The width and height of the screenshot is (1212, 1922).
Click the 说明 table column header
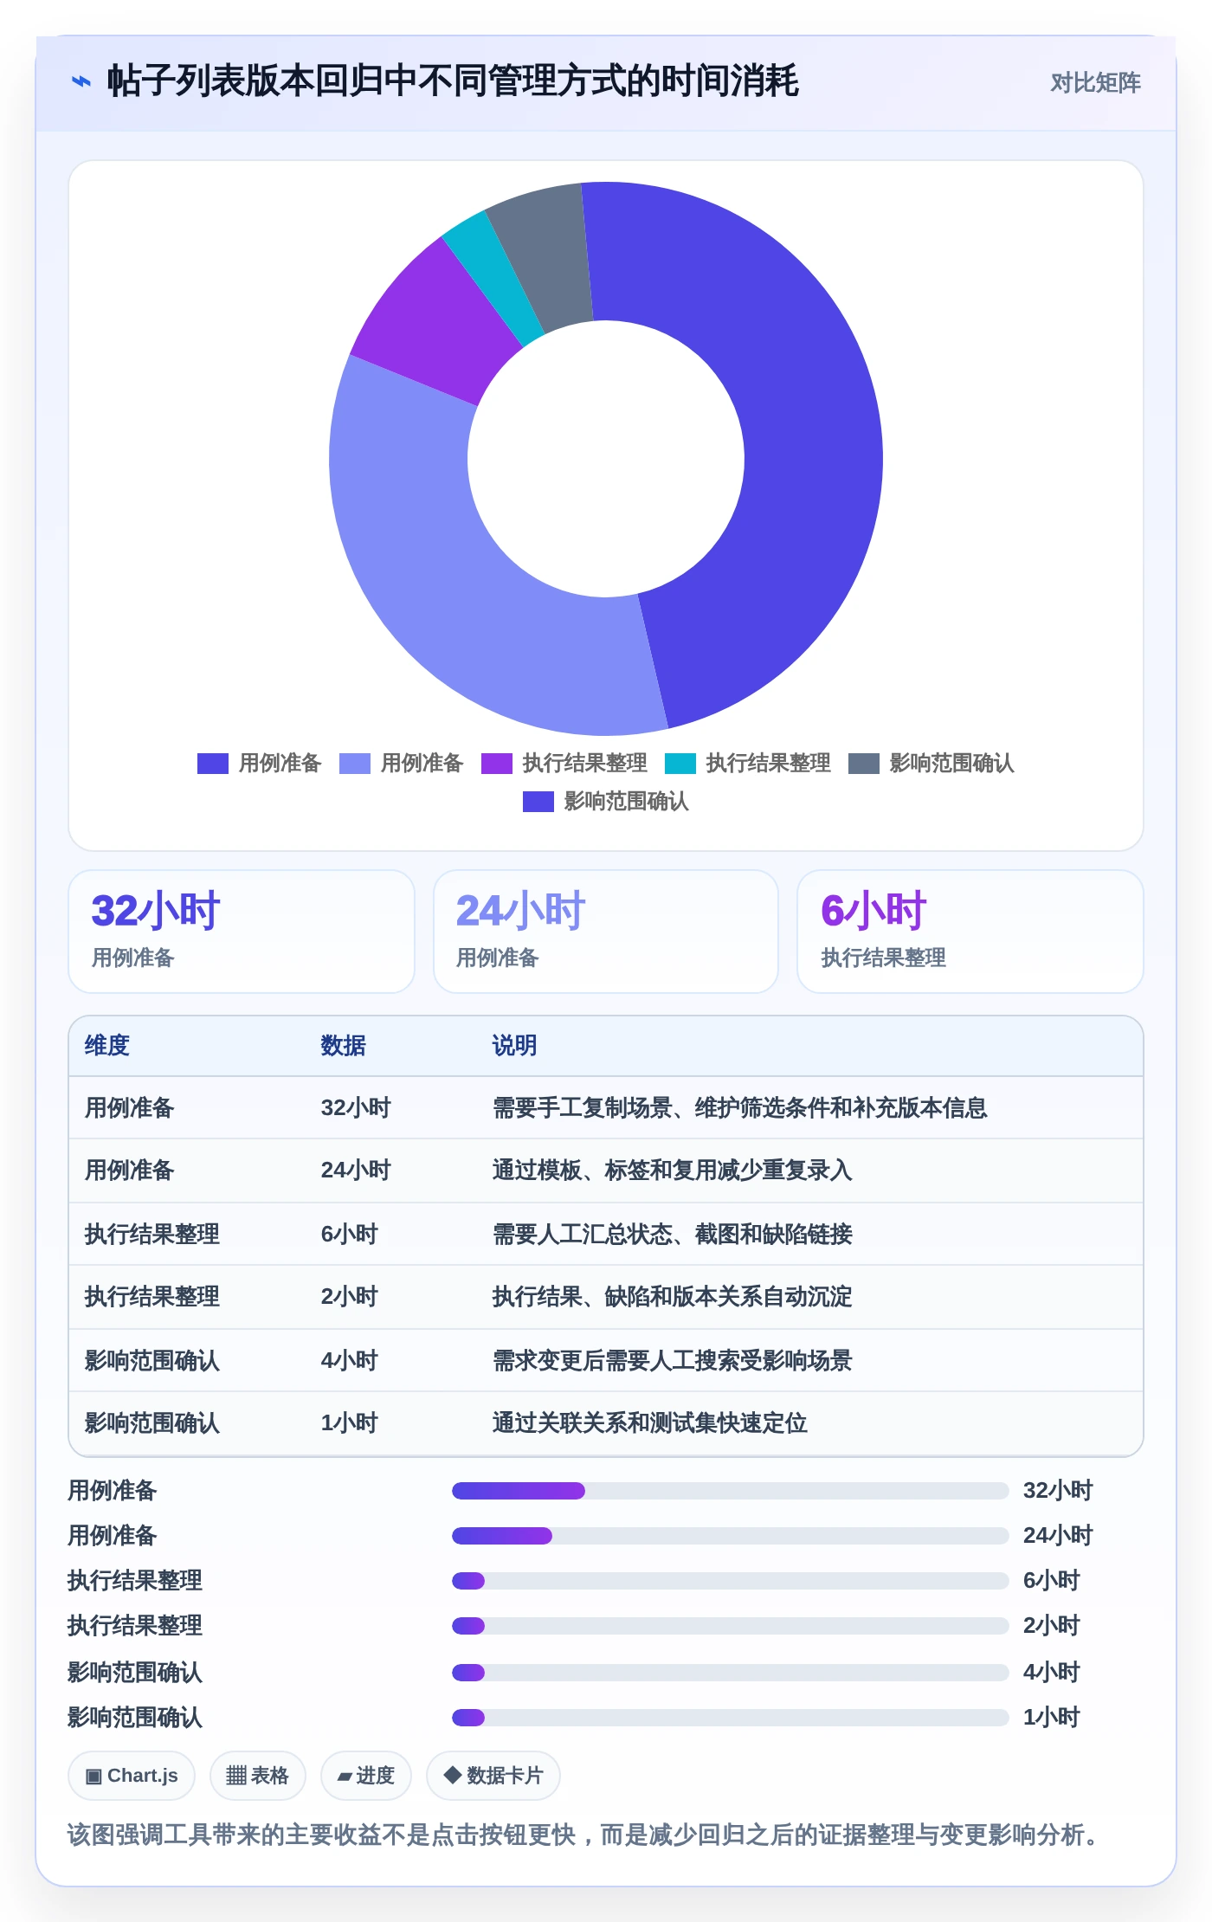pyautogui.click(x=514, y=1046)
